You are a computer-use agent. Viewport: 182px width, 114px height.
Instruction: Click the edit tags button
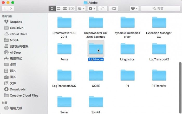pos(114,9)
